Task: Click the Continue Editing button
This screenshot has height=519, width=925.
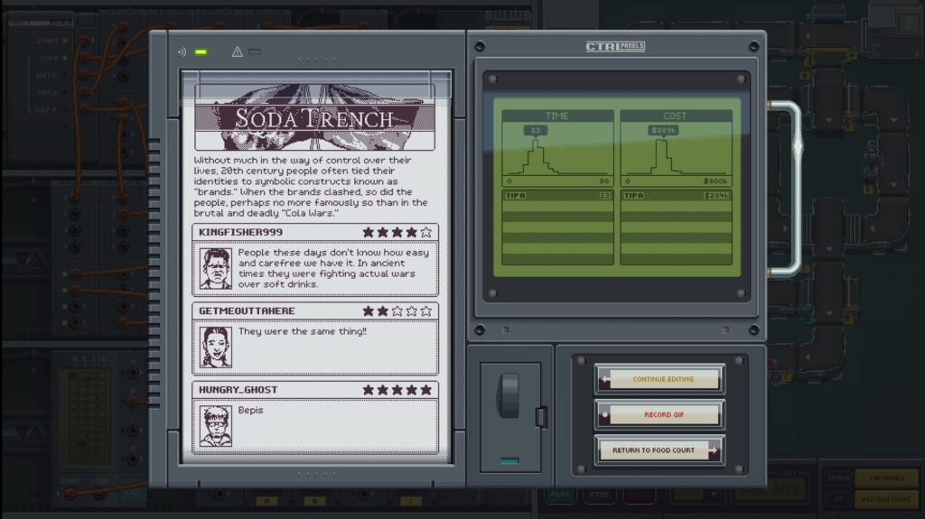Action: pyautogui.click(x=659, y=379)
